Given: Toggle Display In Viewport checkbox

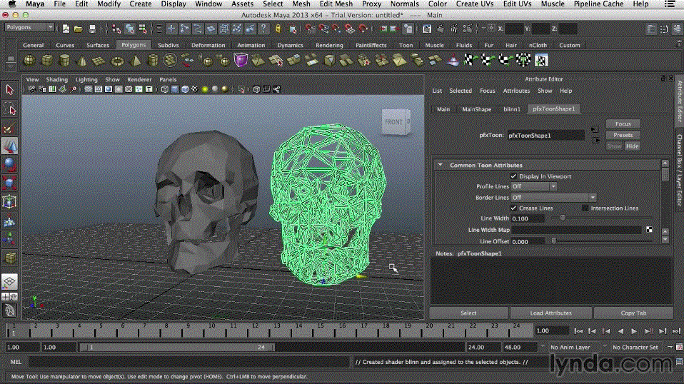Looking at the screenshot, I should coord(513,176).
